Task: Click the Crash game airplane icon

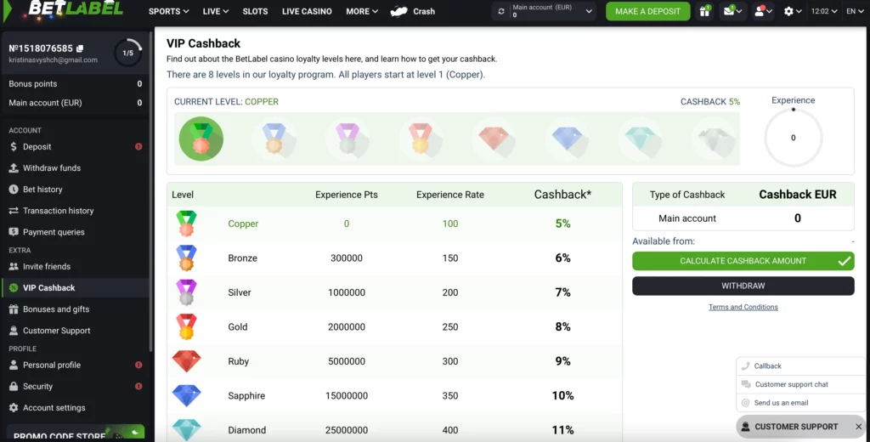Action: pos(399,11)
